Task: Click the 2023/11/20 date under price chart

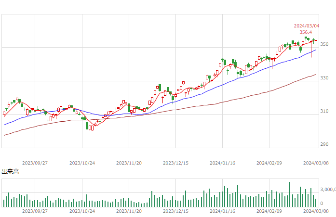Action: click(x=129, y=163)
